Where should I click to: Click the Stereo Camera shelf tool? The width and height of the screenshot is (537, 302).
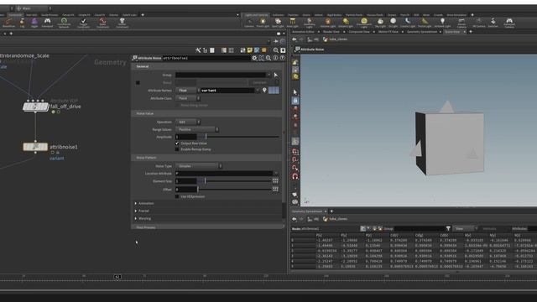461,23
